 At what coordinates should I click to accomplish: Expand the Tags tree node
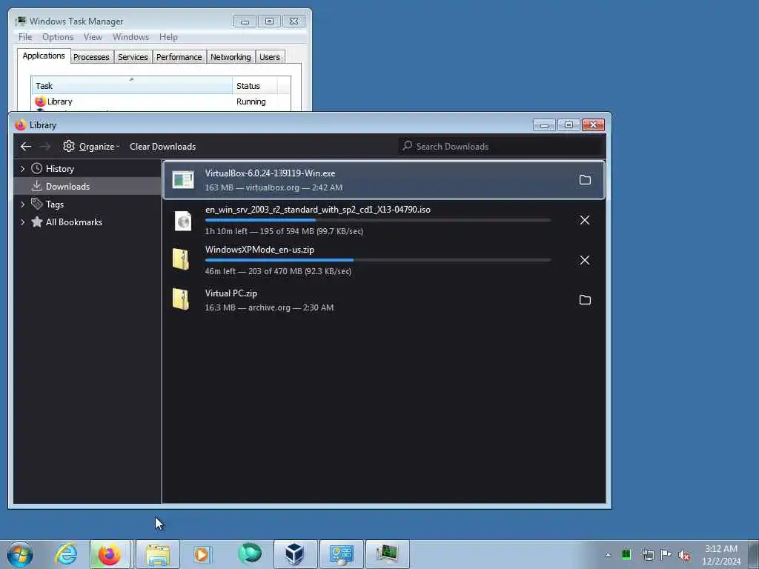tap(23, 204)
